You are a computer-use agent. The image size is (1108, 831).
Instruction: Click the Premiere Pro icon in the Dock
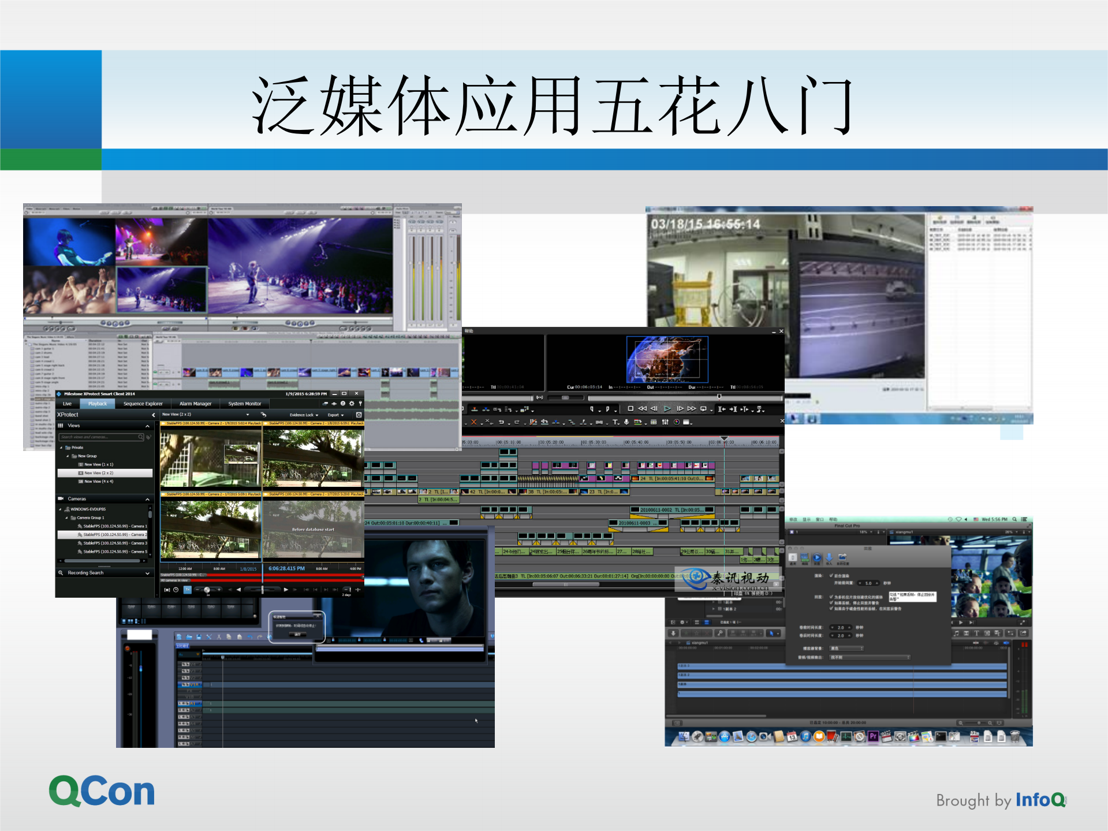tap(874, 736)
